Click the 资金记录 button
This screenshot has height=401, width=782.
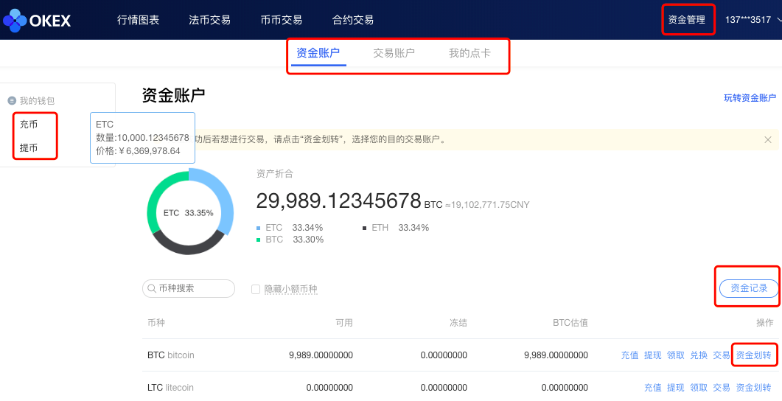click(x=748, y=288)
